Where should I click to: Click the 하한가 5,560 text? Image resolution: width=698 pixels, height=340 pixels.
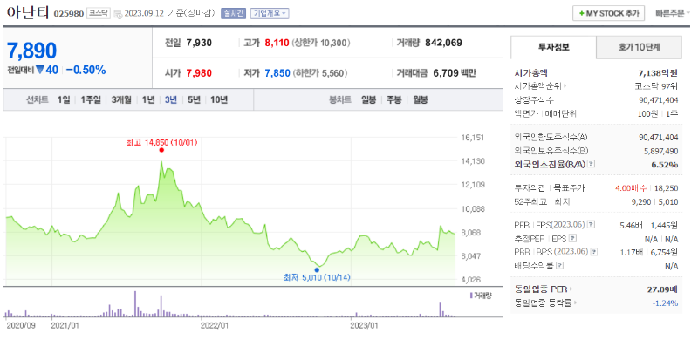pyautogui.click(x=320, y=73)
